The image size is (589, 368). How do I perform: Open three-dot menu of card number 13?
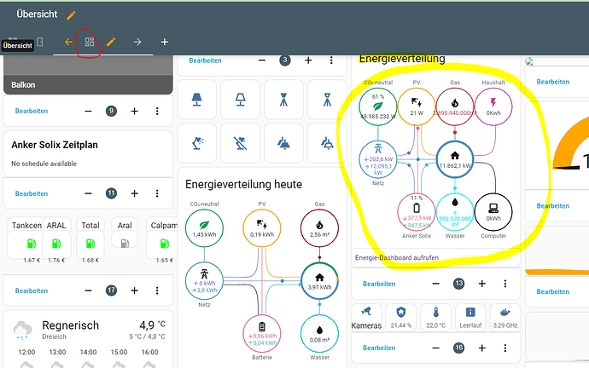[x=505, y=284]
